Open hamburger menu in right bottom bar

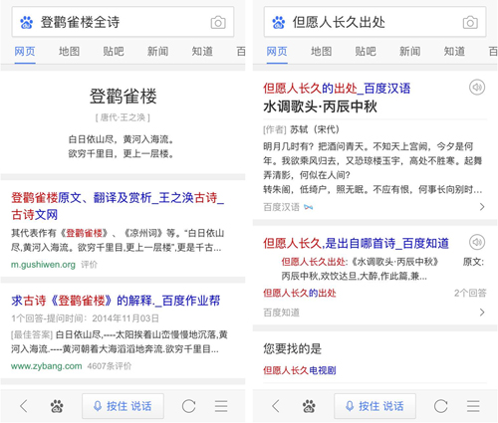[473, 406]
